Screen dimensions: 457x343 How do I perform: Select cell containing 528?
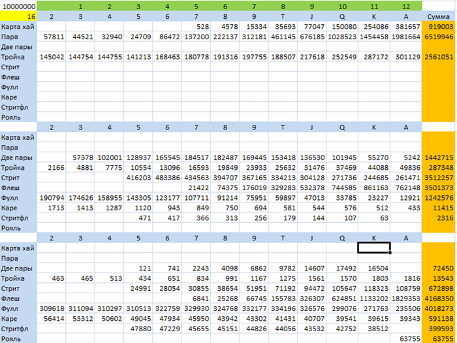196,27
